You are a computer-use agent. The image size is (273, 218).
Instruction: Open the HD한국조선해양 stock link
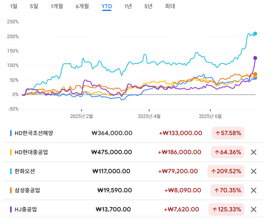pos(33,133)
